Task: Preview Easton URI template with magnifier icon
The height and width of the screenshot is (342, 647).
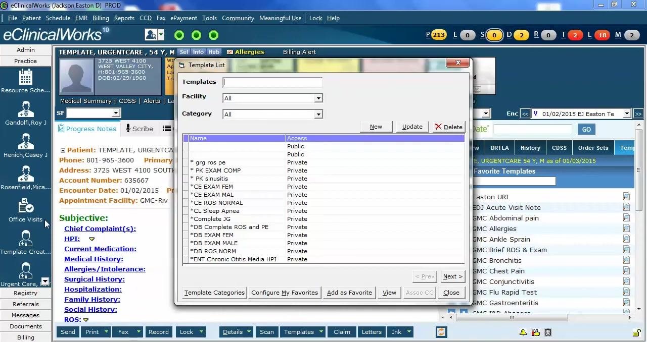Action: [626, 197]
